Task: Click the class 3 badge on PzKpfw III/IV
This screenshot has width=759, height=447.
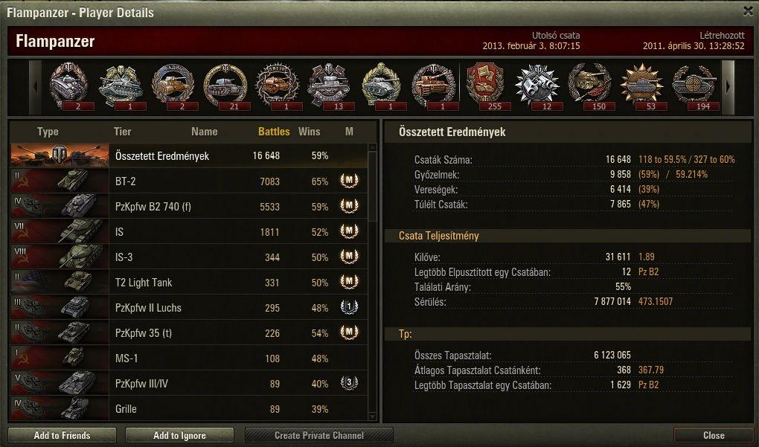Action: pos(349,383)
